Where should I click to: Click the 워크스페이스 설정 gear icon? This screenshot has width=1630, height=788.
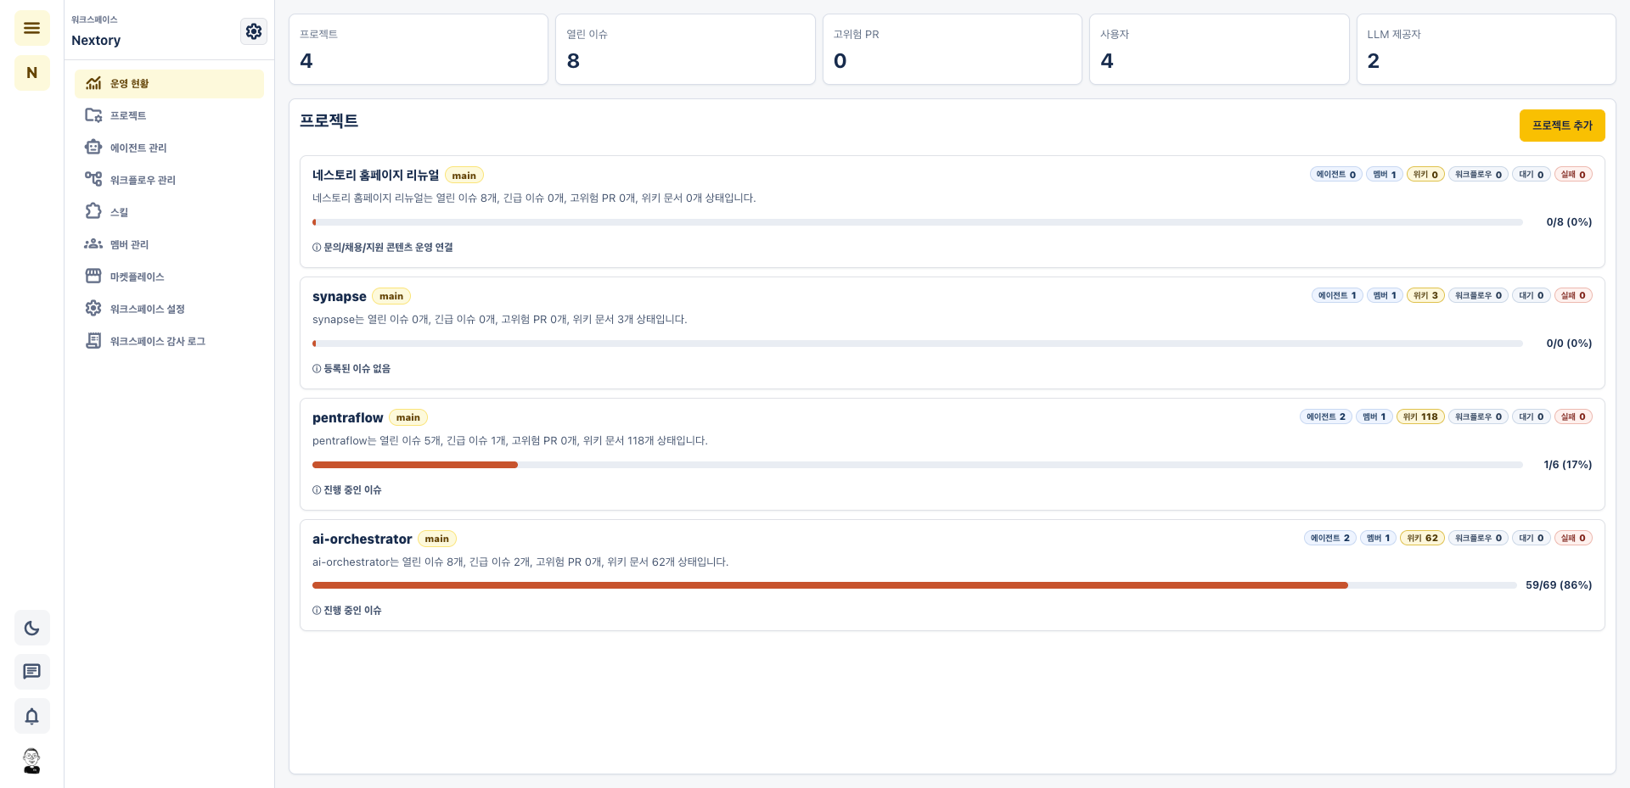click(93, 309)
